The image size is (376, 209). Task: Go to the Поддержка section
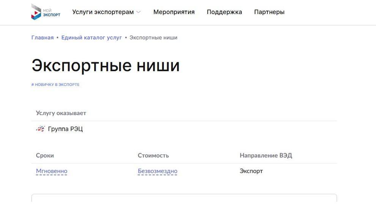(x=224, y=12)
